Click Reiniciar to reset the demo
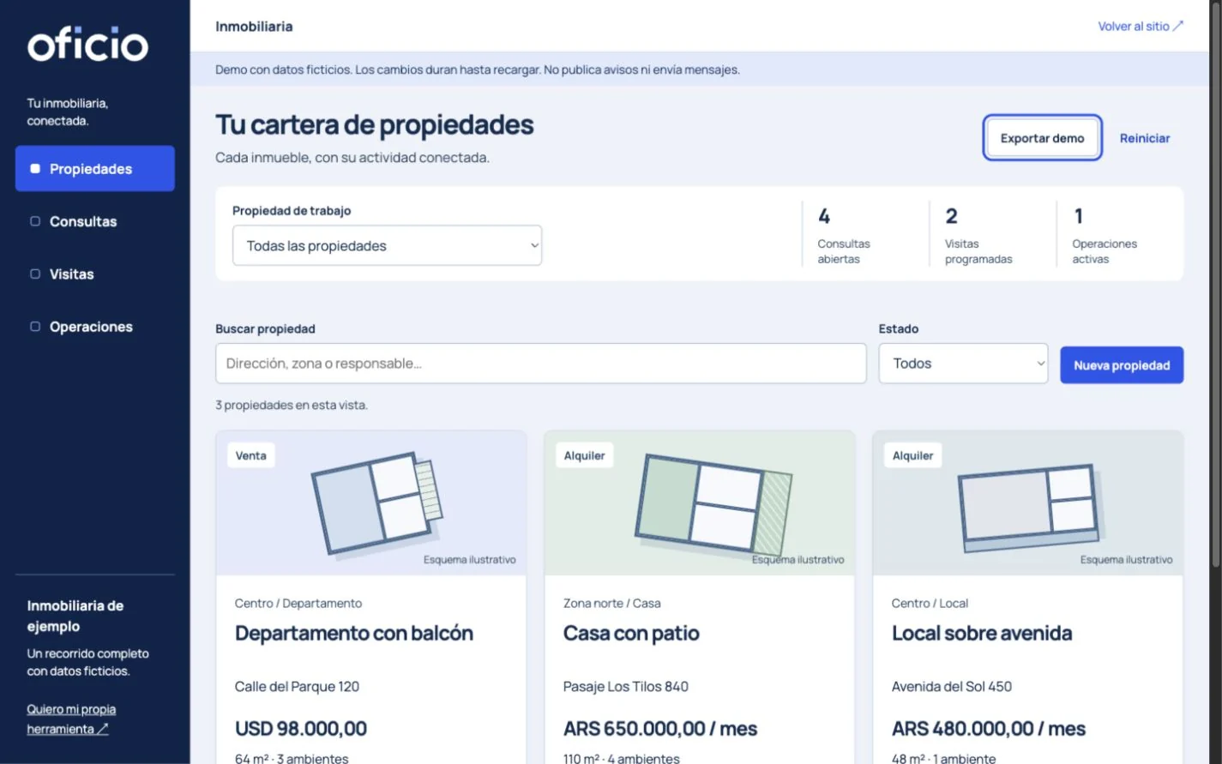Screen dimensions: 1222x764 pos(1144,138)
